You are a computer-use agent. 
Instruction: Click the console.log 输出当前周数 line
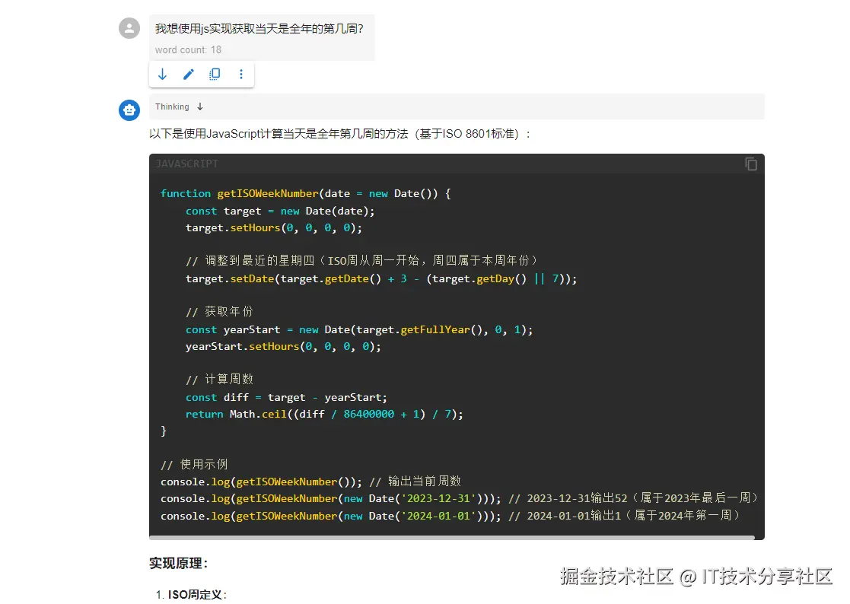tap(310, 481)
